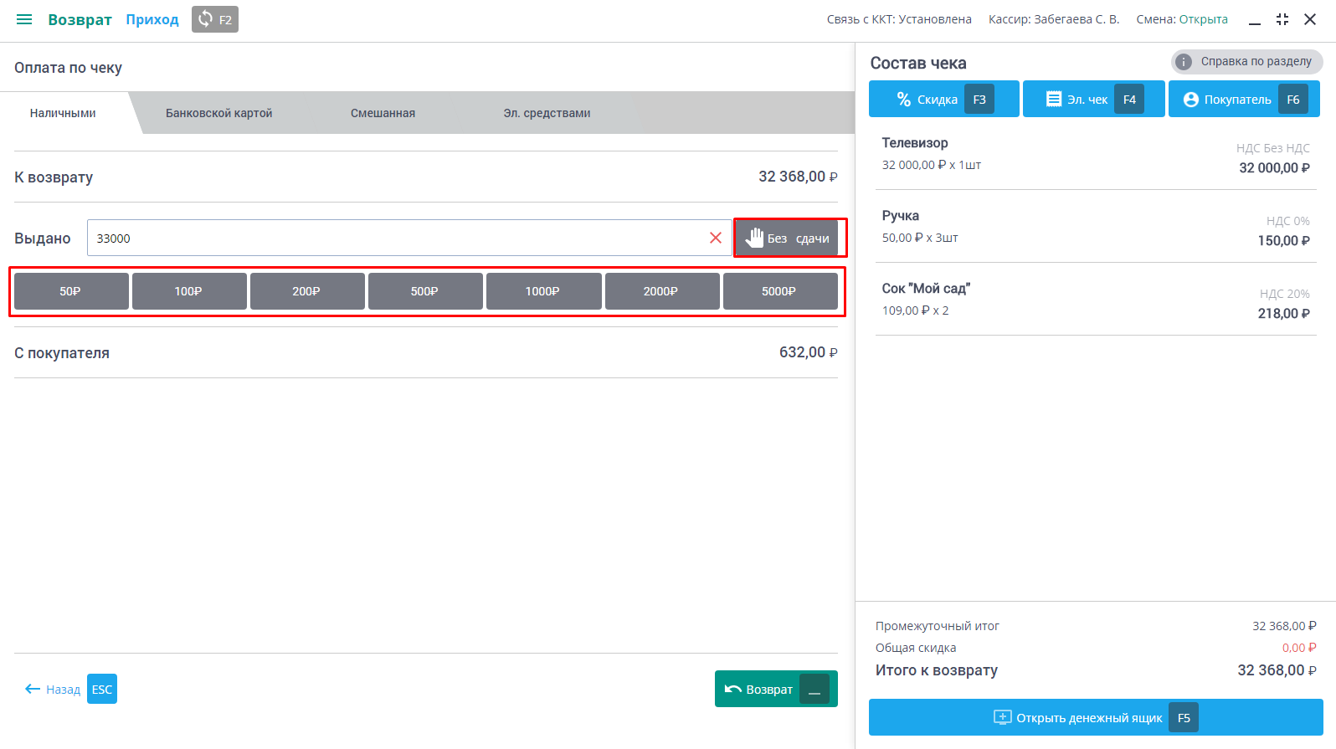The height and width of the screenshot is (749, 1336).
Task: Close the application window
Action: 1310,19
